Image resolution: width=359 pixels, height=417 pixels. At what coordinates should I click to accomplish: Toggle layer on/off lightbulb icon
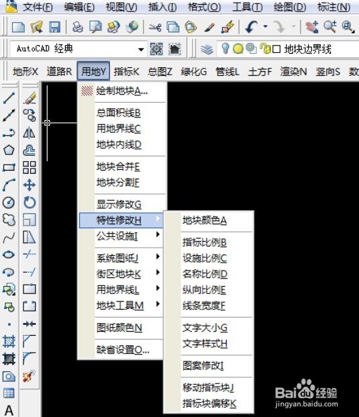pos(225,48)
